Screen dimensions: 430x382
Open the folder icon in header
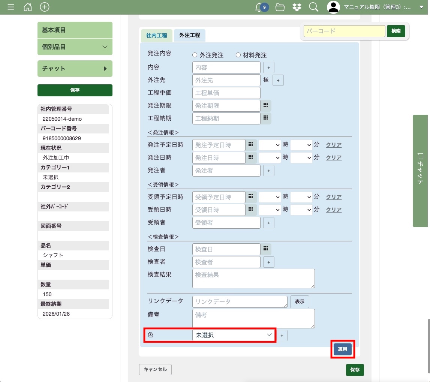point(280,7)
